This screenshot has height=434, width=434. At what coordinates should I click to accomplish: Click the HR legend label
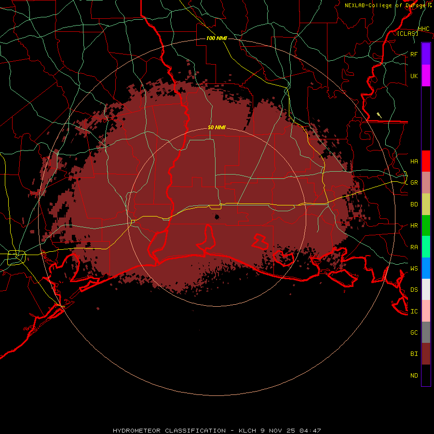414,226
